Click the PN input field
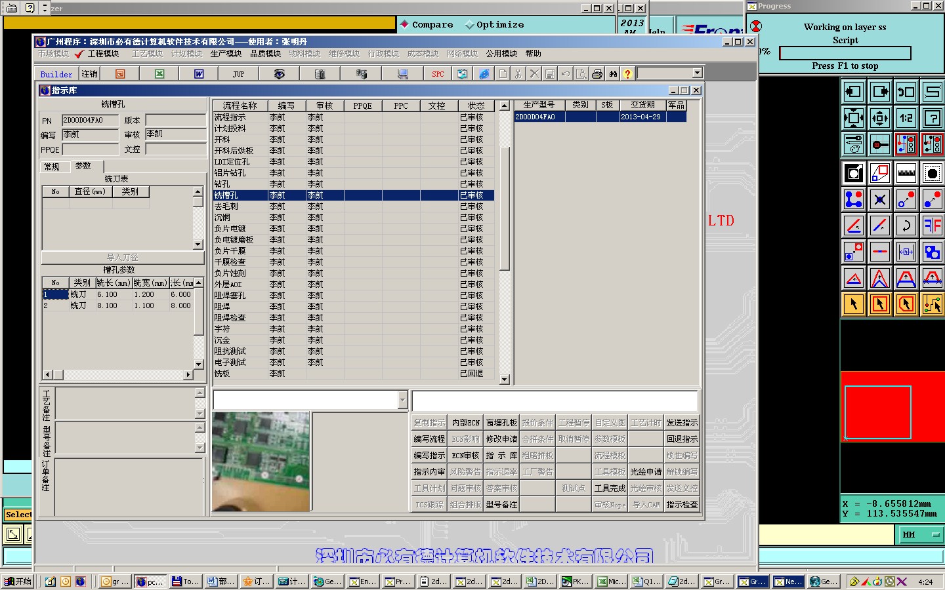 coord(91,121)
